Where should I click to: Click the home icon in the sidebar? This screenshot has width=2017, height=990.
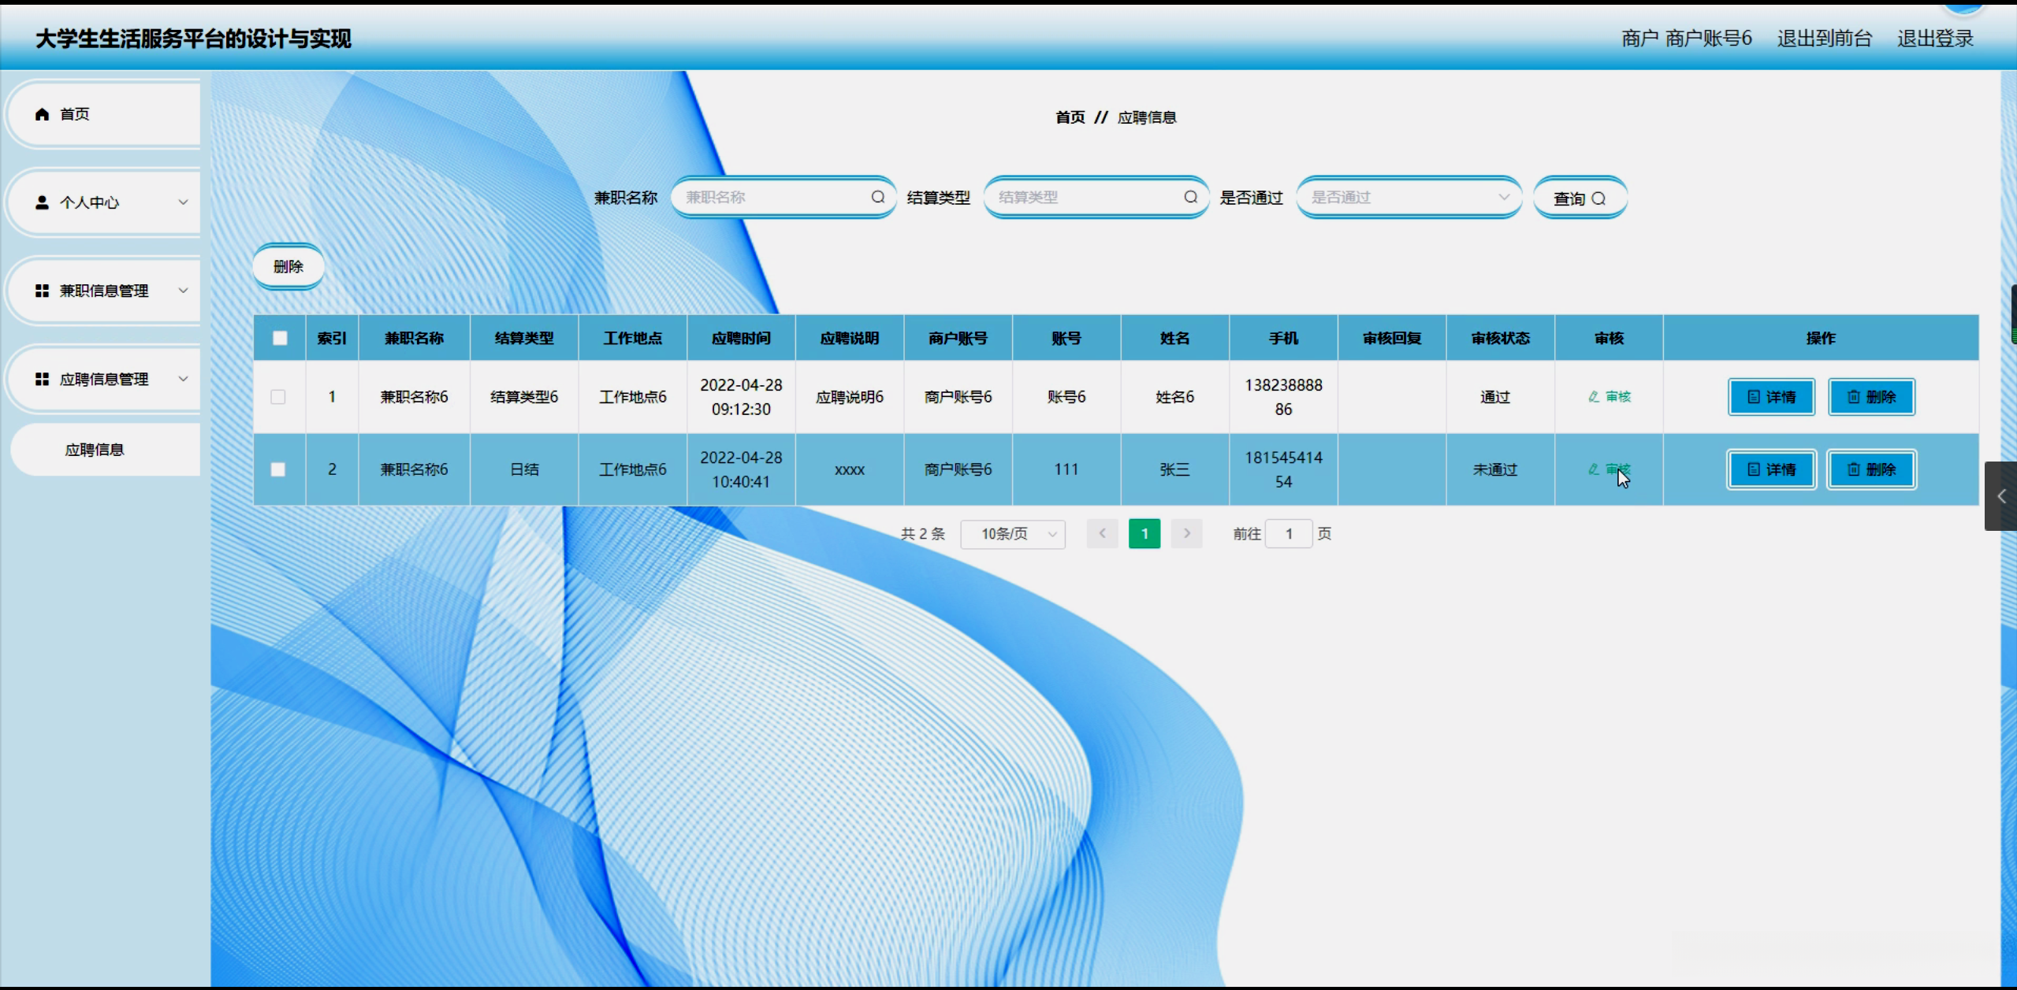pos(42,114)
